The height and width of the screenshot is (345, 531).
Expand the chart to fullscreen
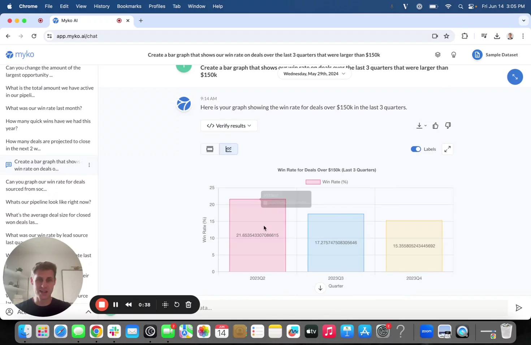(447, 149)
